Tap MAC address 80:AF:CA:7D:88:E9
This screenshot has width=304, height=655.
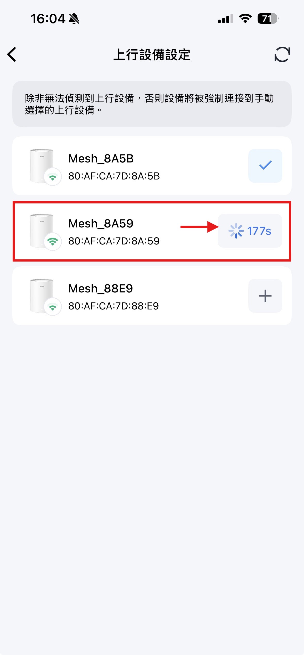(x=113, y=306)
